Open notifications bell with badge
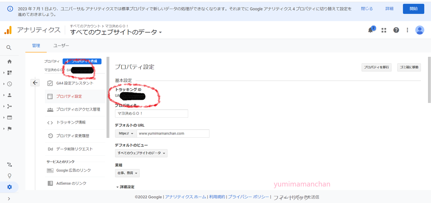Viewport: 431px width, 203px height. (x=371, y=30)
